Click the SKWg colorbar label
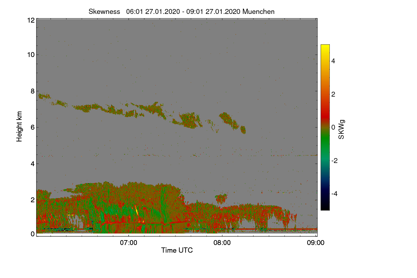 tap(342, 129)
